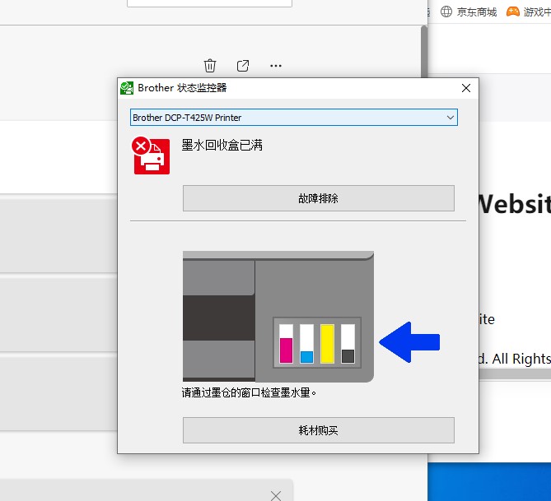Screen dimensions: 551x501
Task: Click the globe icon beside 京东商城
Action: click(x=446, y=12)
